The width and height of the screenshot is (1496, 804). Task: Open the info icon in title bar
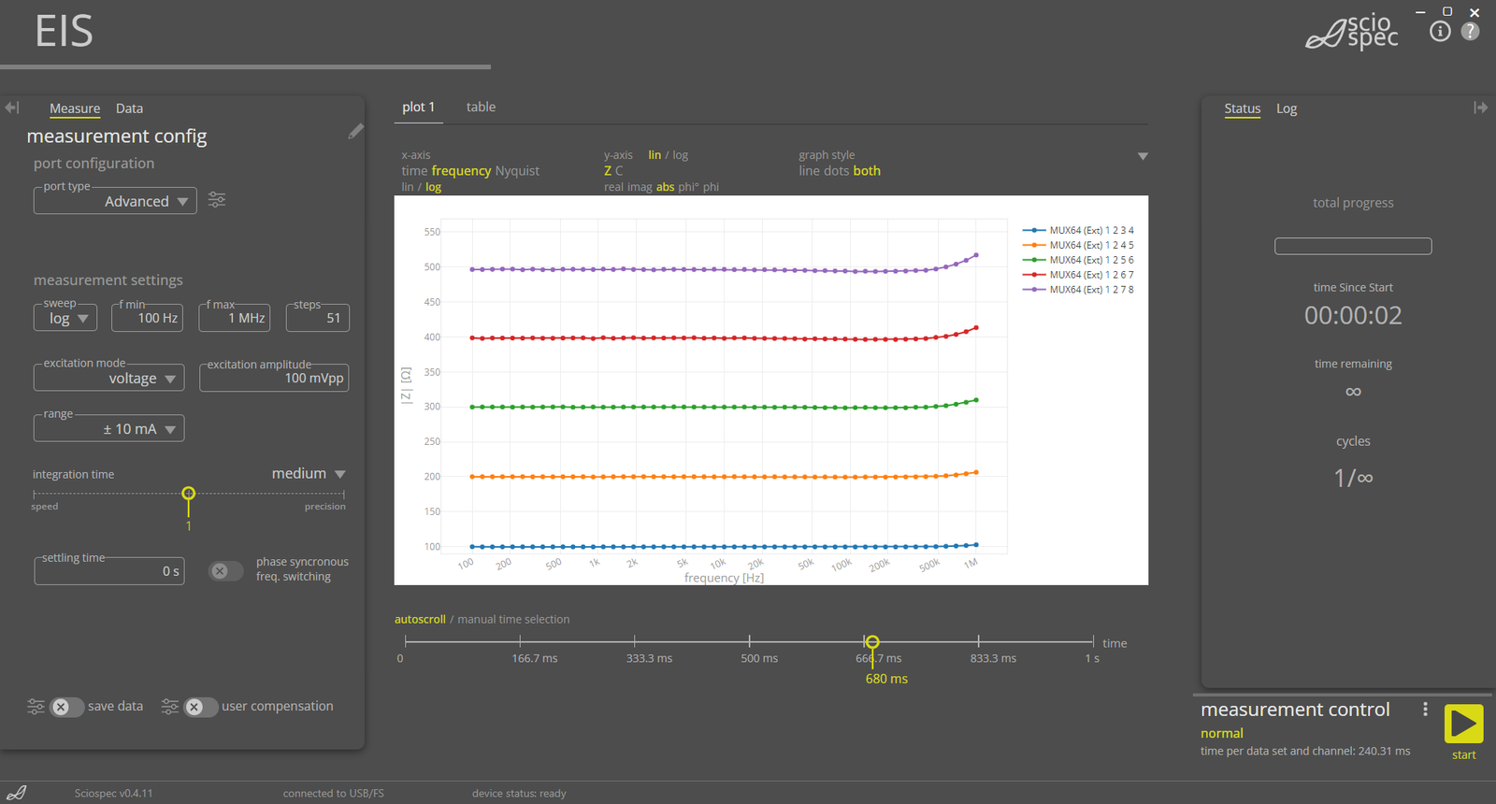(1440, 32)
